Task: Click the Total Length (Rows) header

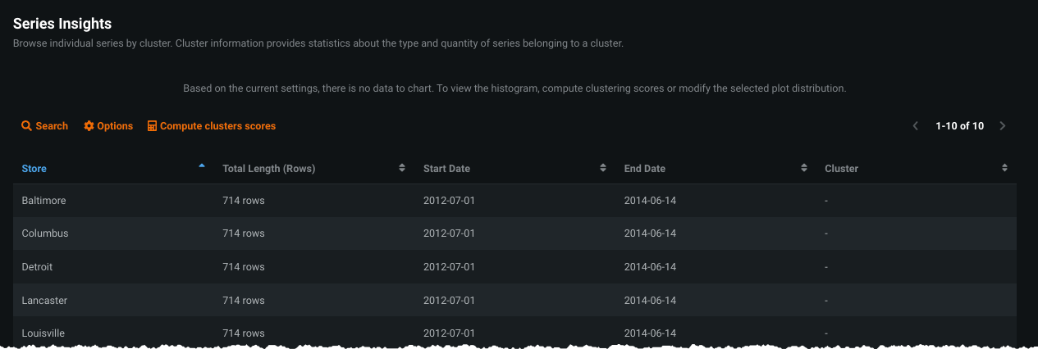Action: coord(269,169)
